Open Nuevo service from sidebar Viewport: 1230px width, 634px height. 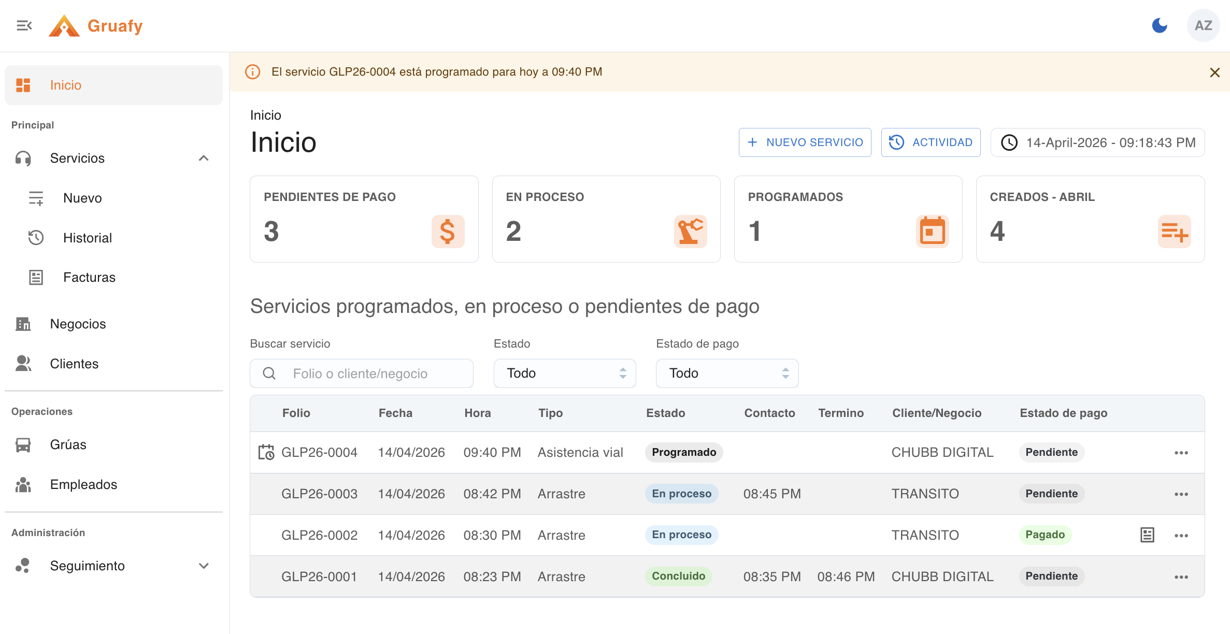tap(113, 198)
